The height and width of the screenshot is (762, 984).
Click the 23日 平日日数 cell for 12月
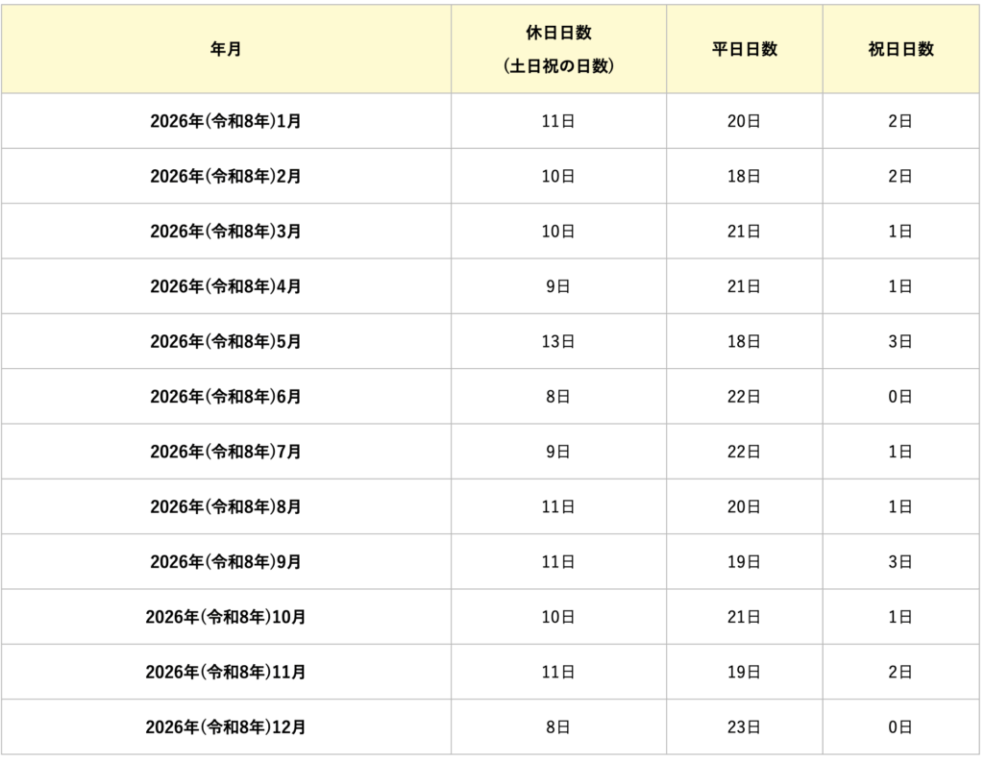[x=744, y=727]
